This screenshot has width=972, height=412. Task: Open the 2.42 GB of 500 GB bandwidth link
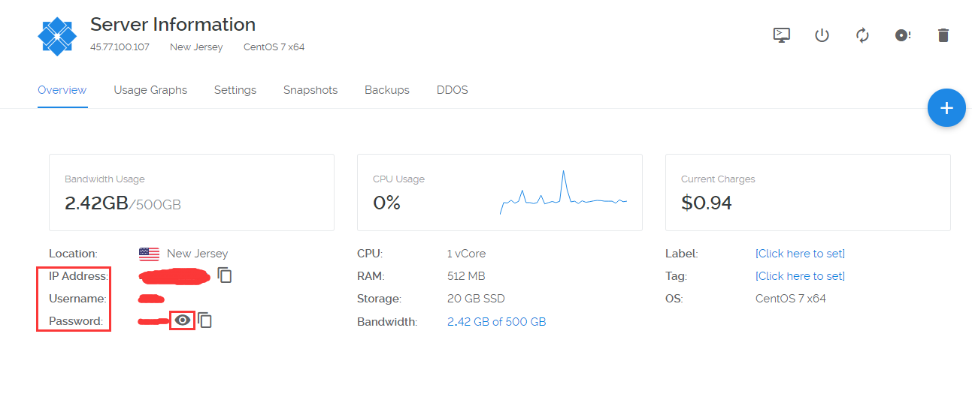coord(496,322)
